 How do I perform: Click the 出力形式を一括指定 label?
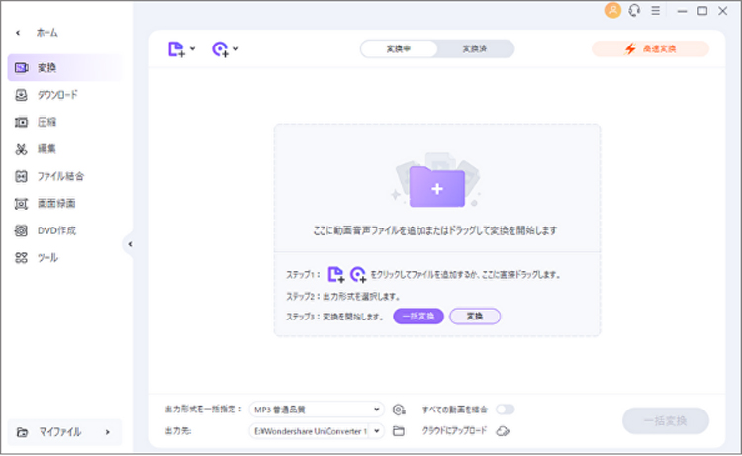click(x=204, y=410)
